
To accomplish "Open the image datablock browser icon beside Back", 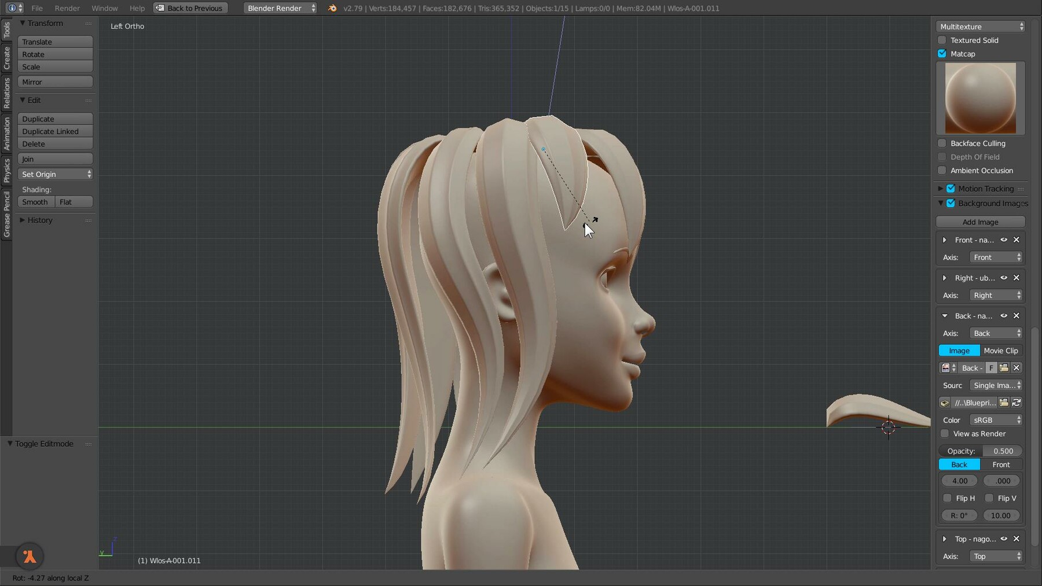I will [946, 368].
